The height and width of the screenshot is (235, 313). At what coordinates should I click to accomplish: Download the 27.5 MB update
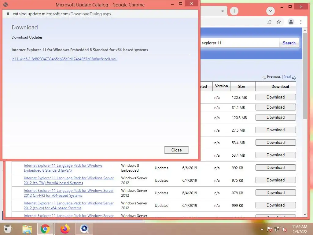[275, 130]
